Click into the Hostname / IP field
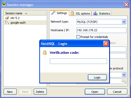 coord(101,30)
